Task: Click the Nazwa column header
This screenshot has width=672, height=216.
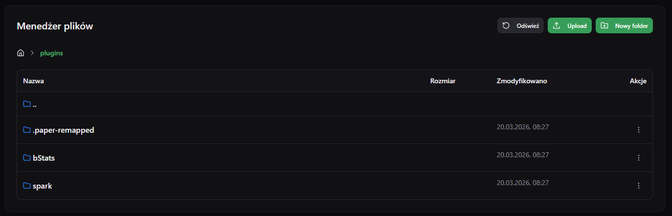Action: point(34,81)
